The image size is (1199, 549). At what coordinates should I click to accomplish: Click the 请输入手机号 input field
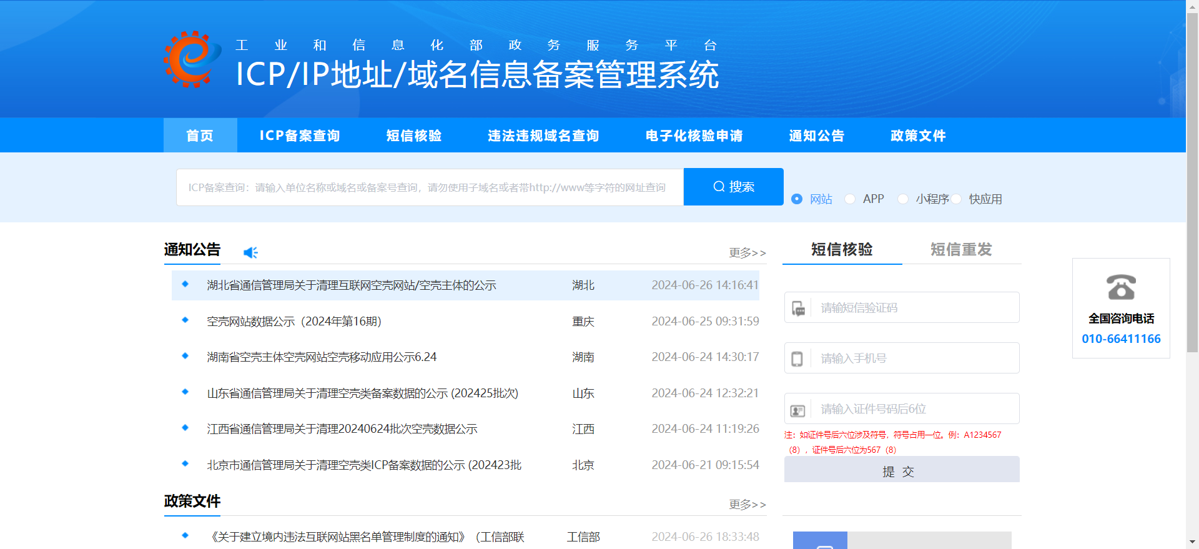[x=902, y=358]
